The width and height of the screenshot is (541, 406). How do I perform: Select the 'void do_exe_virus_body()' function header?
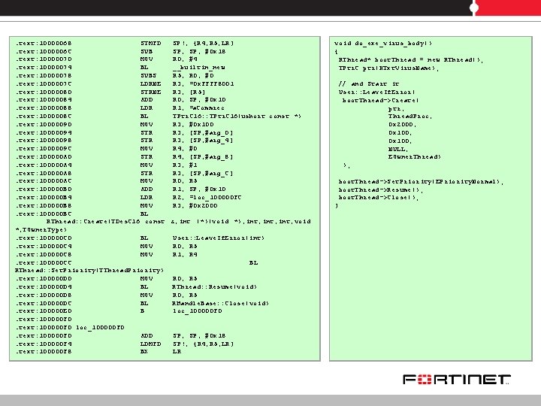(383, 44)
